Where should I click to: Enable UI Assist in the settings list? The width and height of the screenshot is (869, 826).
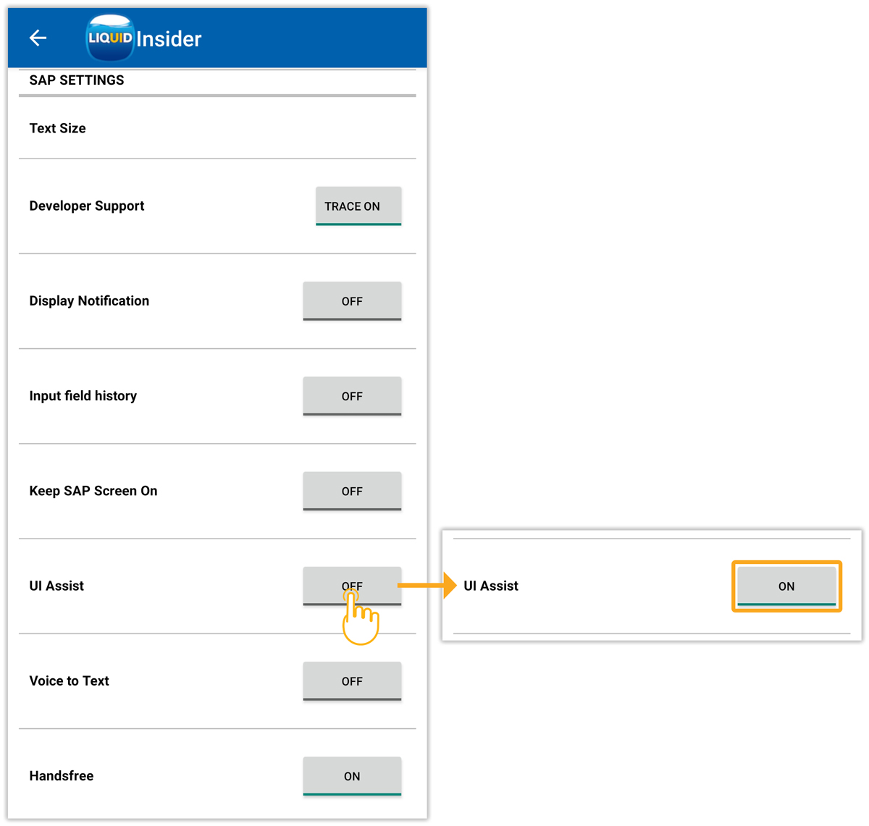[352, 585]
